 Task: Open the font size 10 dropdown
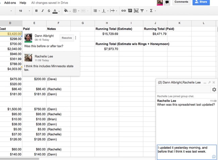click(24, 11)
